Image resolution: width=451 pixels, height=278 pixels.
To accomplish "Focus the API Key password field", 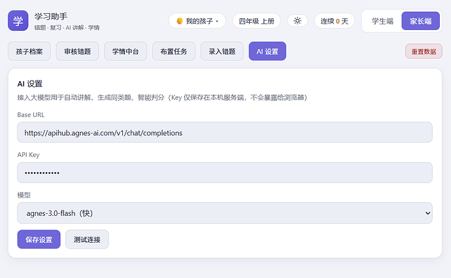I will [x=225, y=173].
